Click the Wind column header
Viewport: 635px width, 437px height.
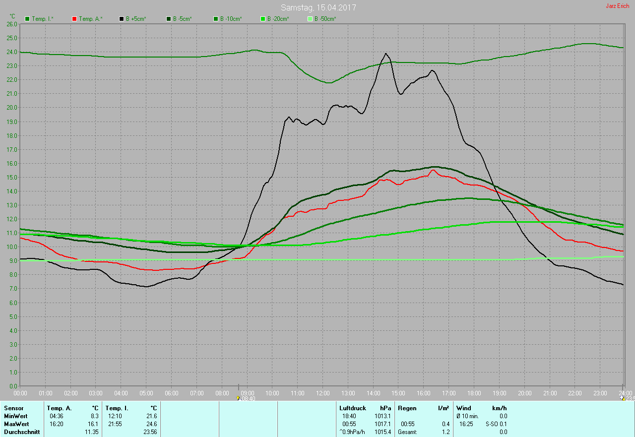coord(464,408)
